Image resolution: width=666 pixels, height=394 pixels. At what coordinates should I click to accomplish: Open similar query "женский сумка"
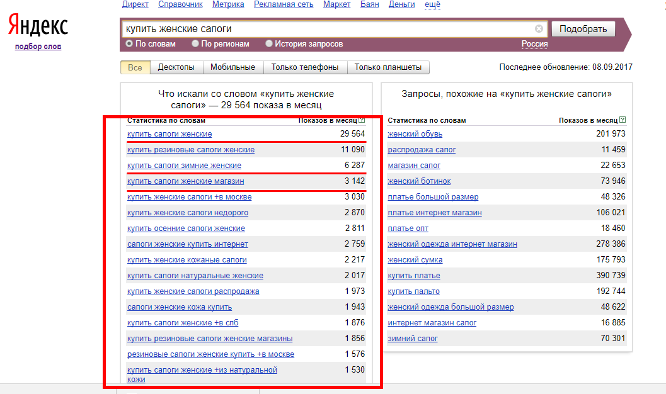[415, 259]
